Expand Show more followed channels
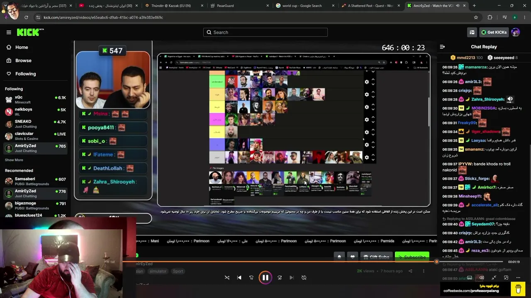Viewport: 531px width, 298px height. (14, 160)
